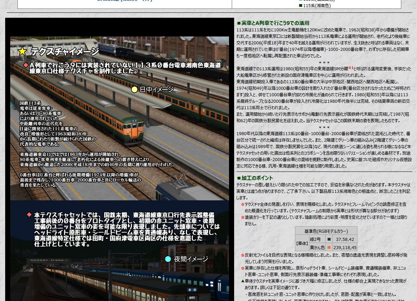
Task: Click the 115系(湘南色) list entry
Action: click(317, 5)
